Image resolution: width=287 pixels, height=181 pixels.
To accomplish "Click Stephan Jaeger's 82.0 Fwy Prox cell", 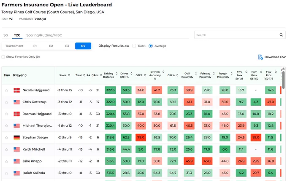I will (256, 137).
